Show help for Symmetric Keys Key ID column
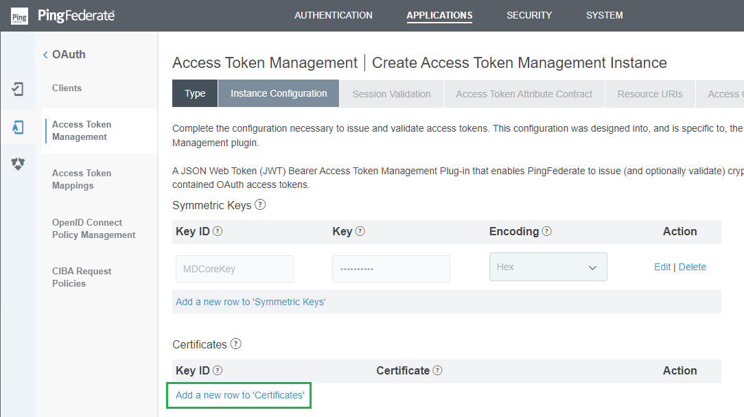The height and width of the screenshot is (417, 744). (x=218, y=232)
